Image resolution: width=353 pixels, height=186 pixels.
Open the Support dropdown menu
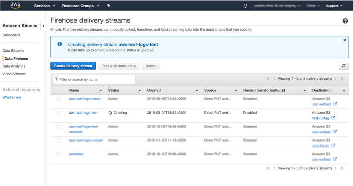point(334,6)
